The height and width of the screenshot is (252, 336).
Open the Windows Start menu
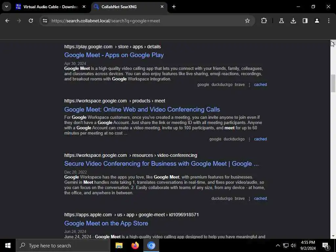pos(8,245)
